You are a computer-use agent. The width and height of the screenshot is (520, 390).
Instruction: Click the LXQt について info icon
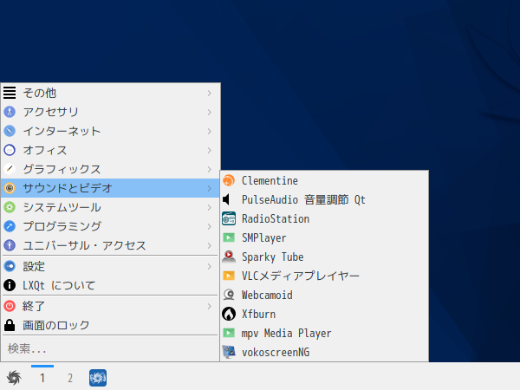(x=10, y=285)
